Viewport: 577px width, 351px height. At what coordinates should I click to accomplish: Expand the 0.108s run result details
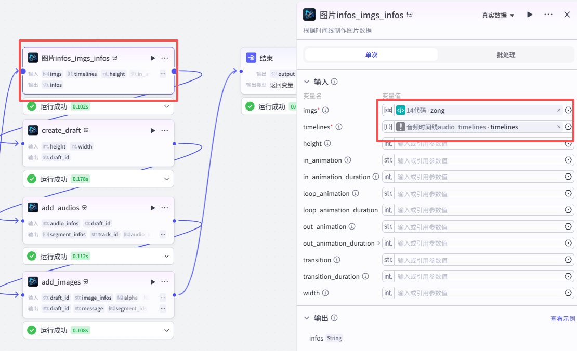(x=167, y=330)
